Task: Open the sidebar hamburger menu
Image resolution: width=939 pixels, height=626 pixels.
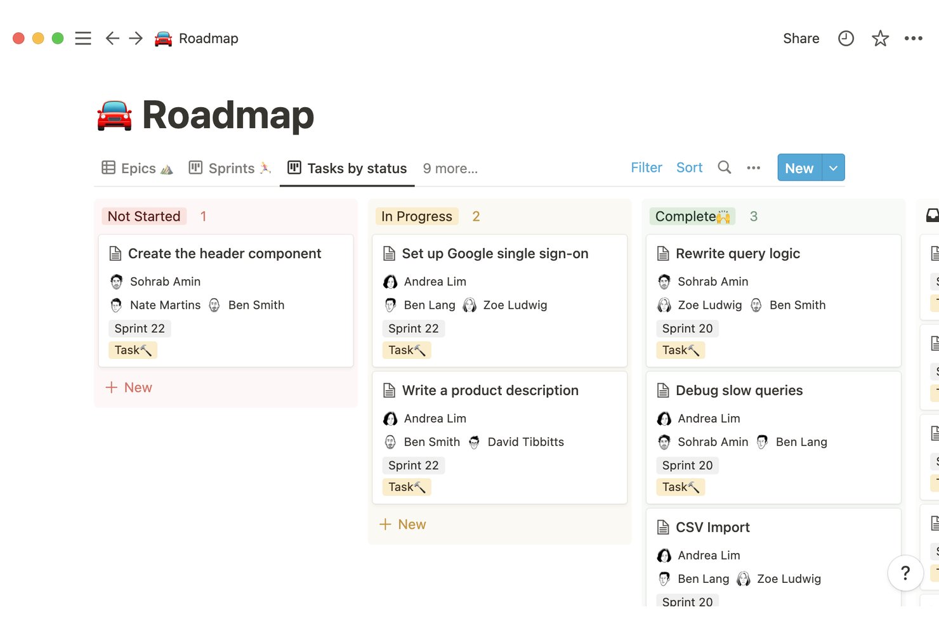Action: [83, 38]
